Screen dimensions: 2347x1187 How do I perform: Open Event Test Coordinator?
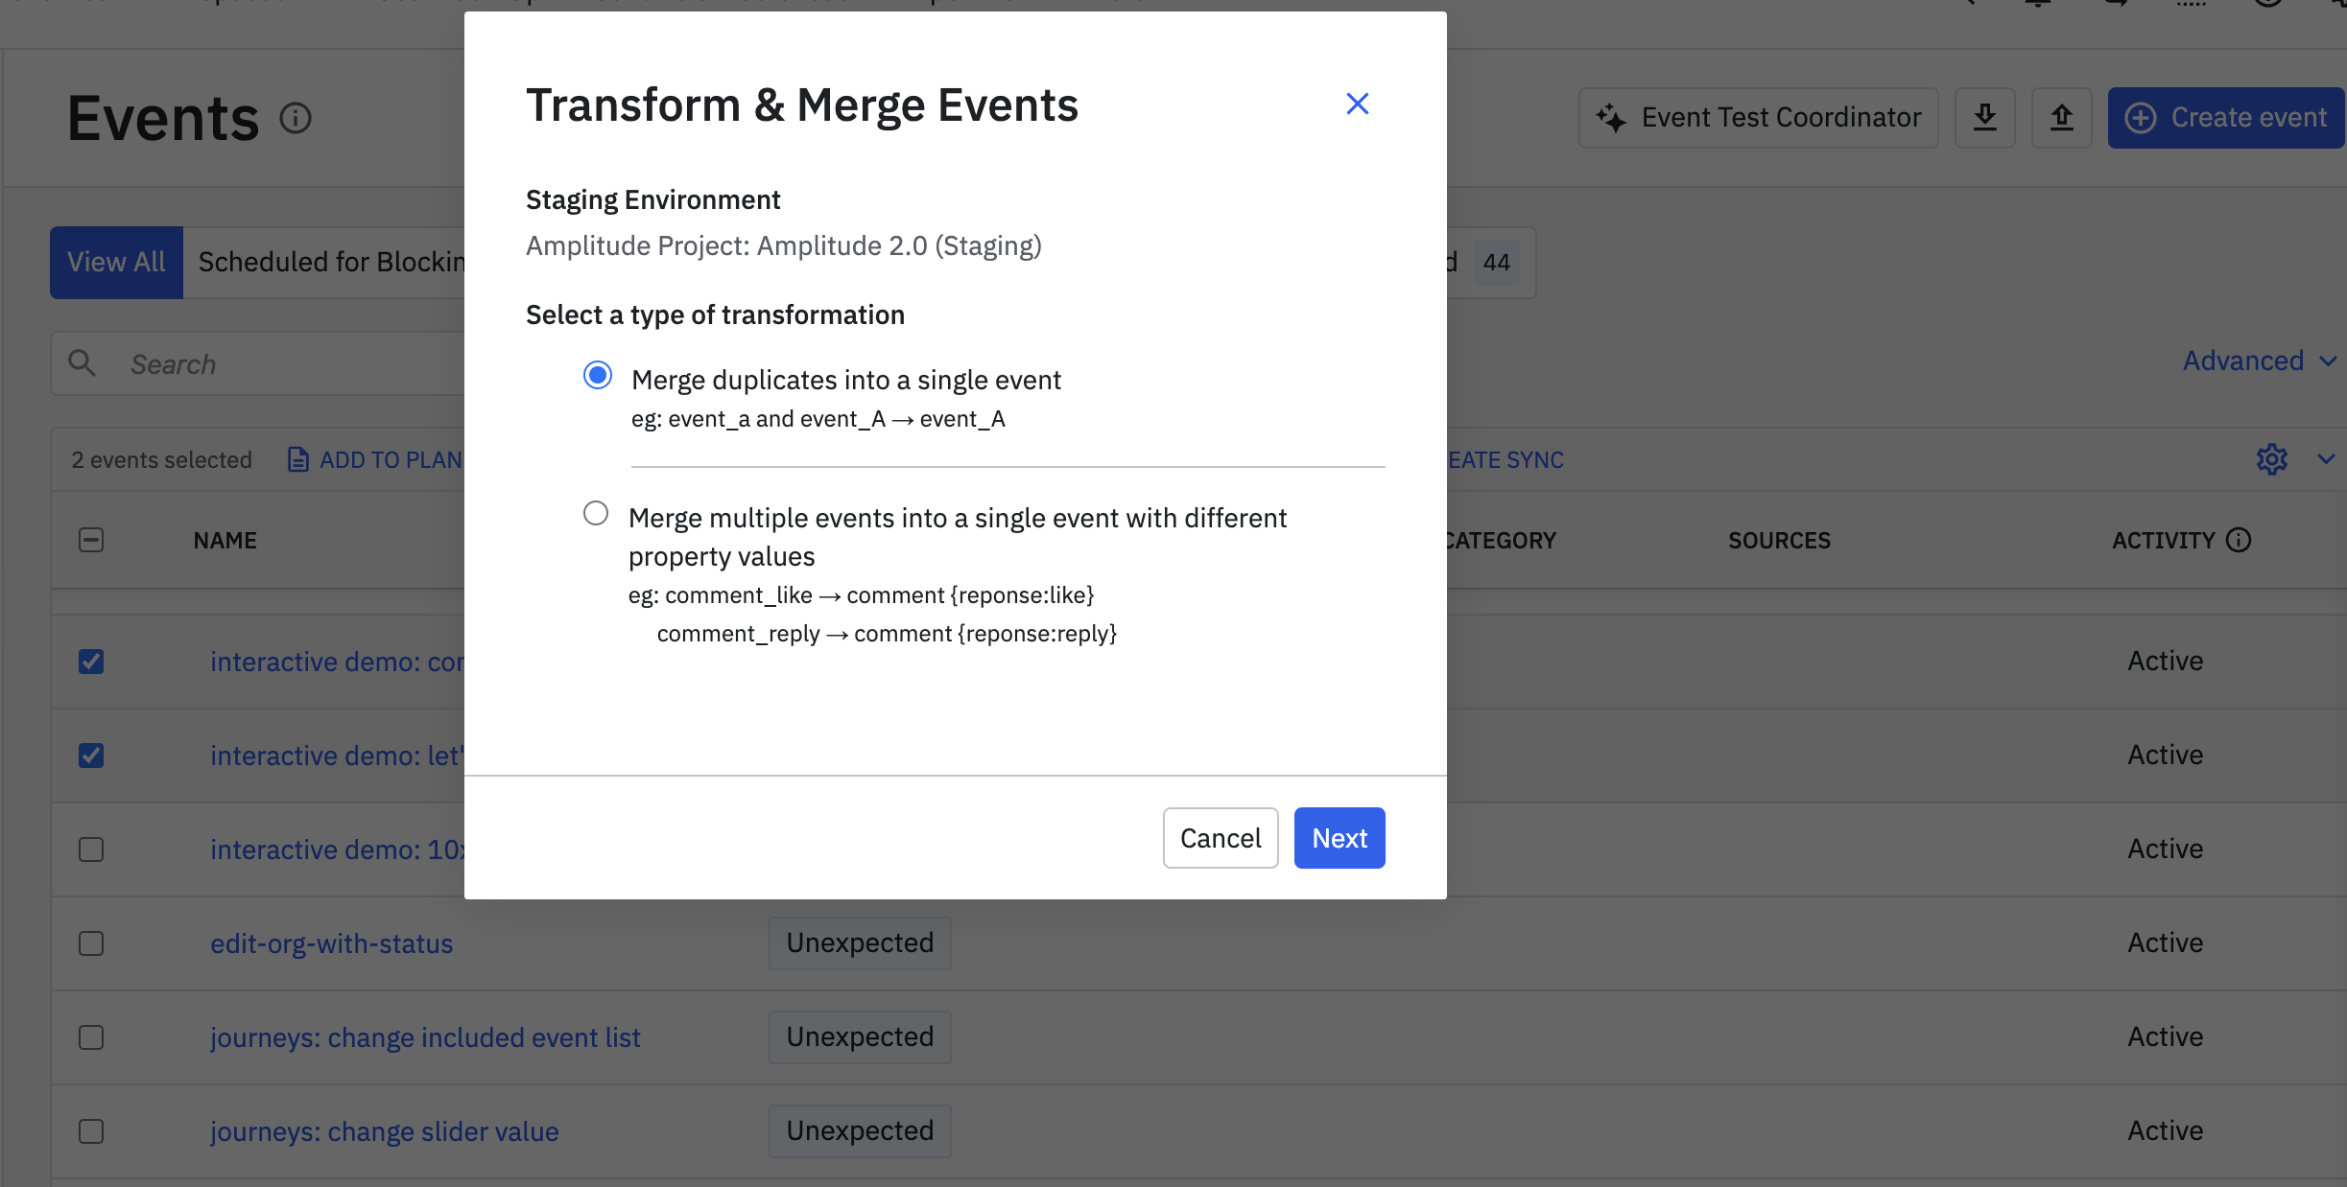coord(1758,118)
